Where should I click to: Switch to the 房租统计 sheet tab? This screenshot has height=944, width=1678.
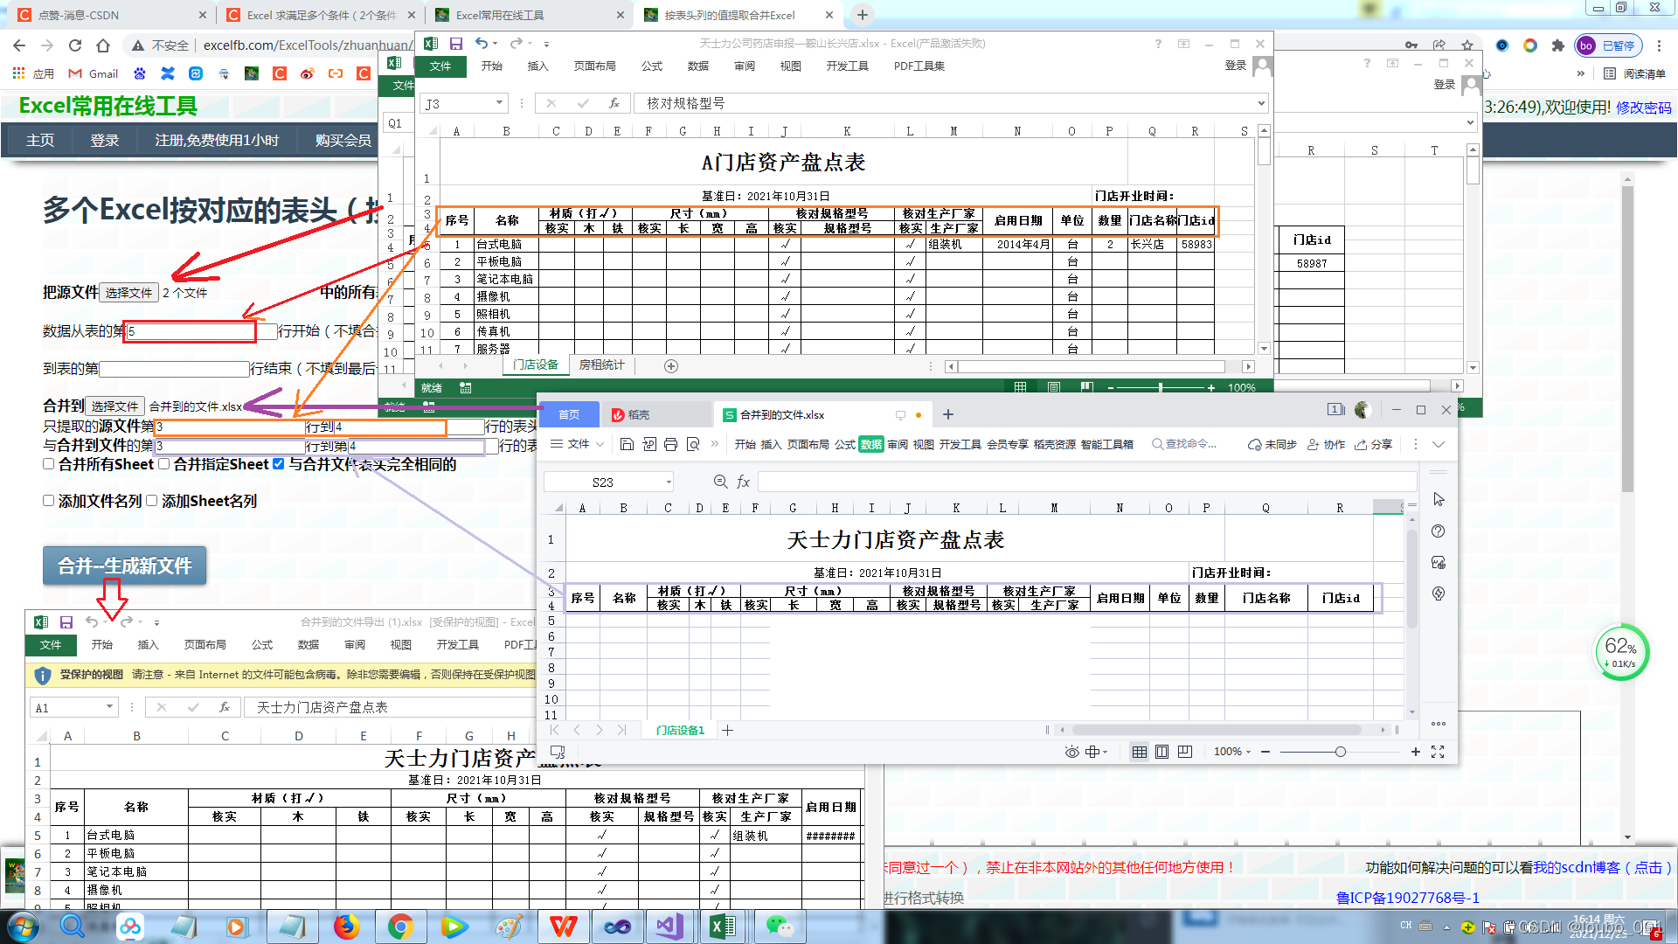point(601,365)
